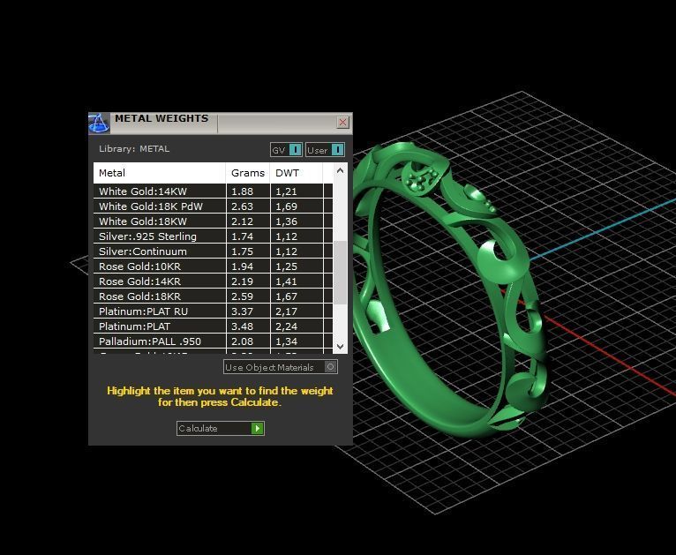The height and width of the screenshot is (555, 676).
Task: Click the green Calculate arrow icon
Action: [x=258, y=428]
